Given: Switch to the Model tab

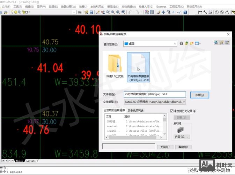Looking at the screenshot, I should 19,161.
